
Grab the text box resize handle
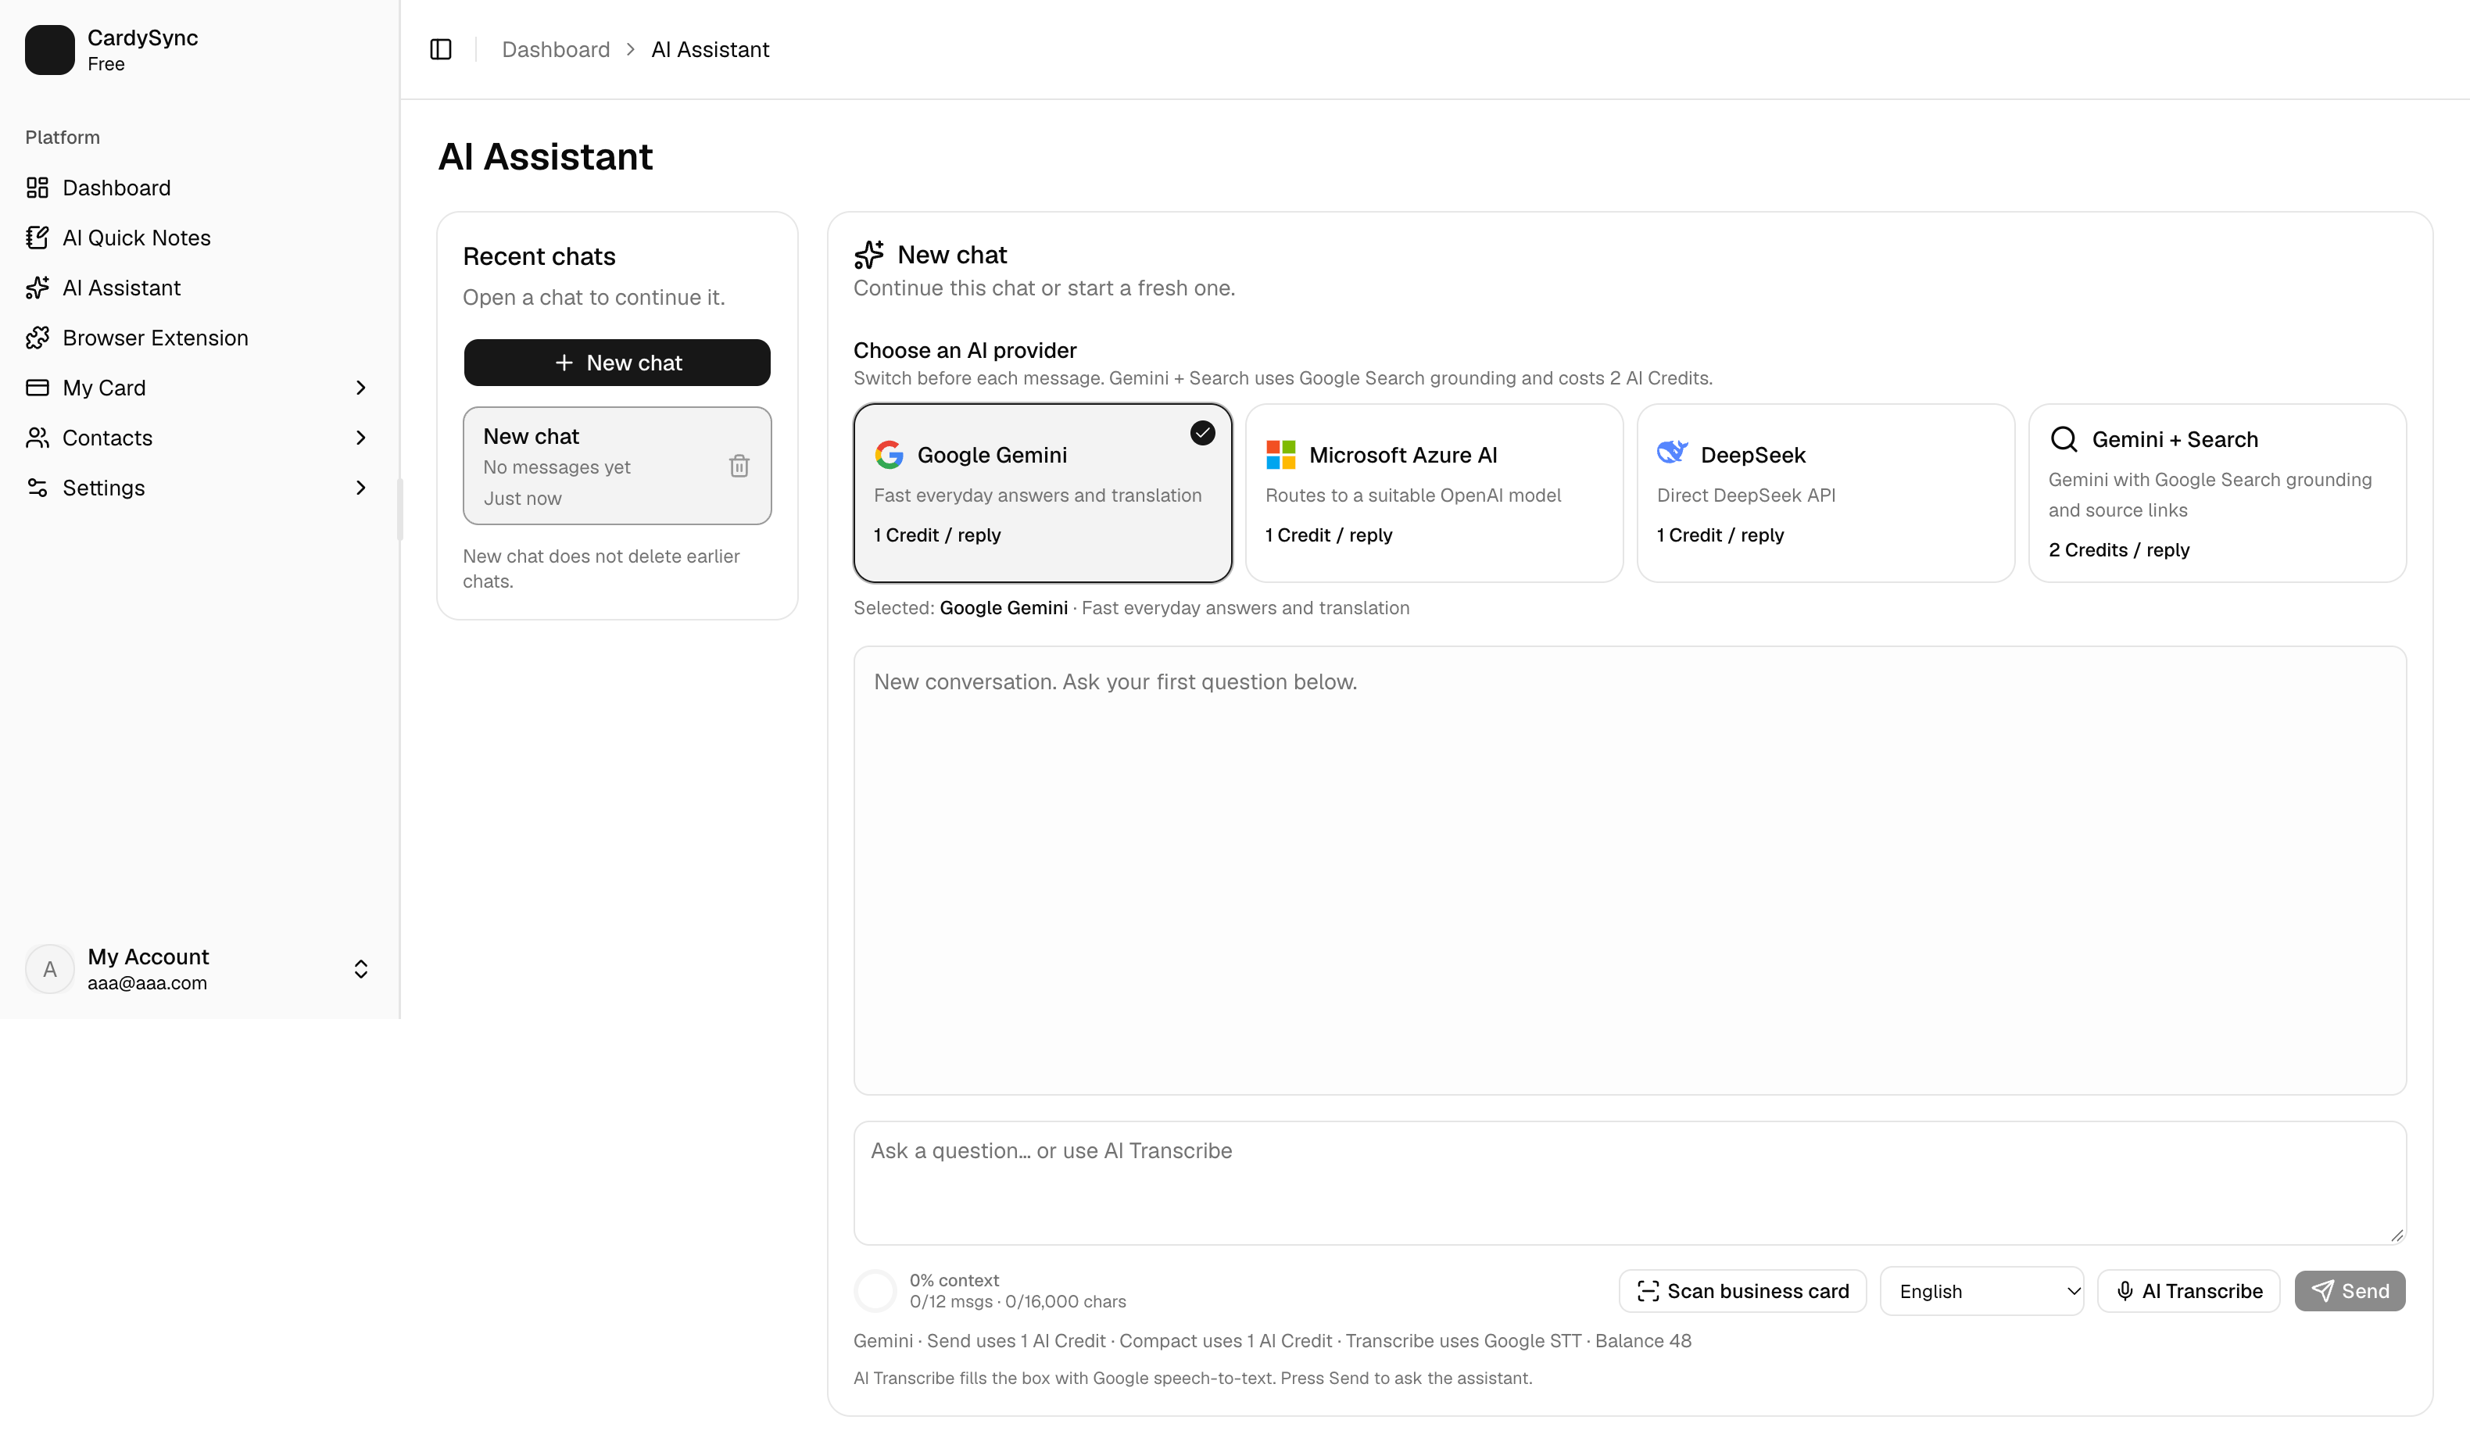click(2396, 1235)
